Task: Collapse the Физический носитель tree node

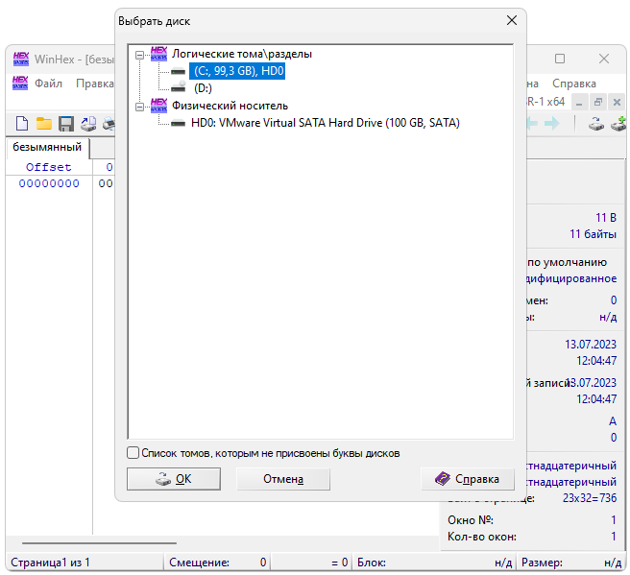Action: point(139,107)
